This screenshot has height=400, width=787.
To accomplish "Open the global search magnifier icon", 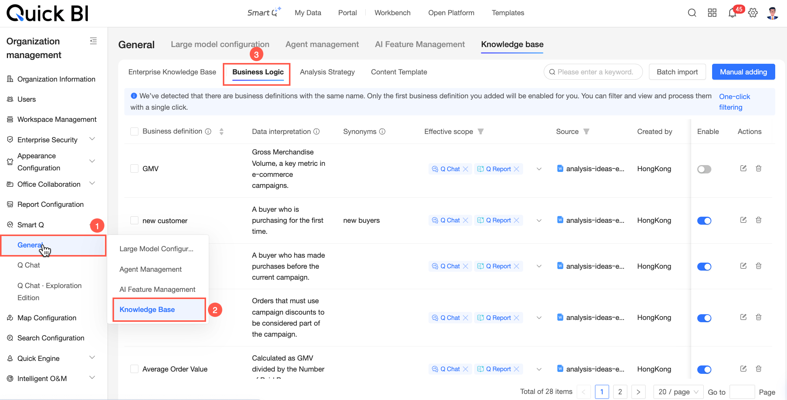I will (692, 13).
